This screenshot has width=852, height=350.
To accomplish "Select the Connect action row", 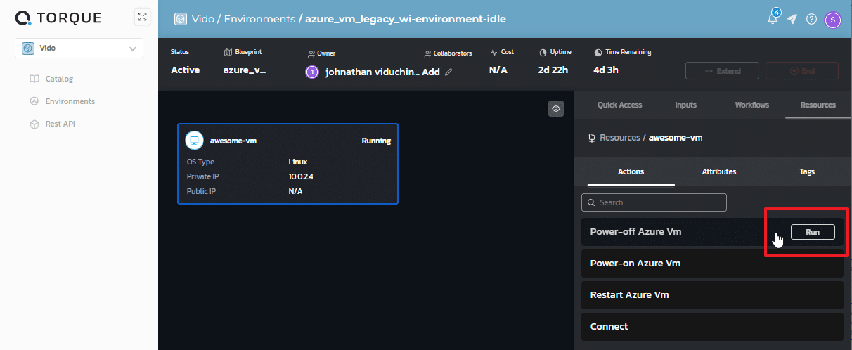I will [712, 327].
